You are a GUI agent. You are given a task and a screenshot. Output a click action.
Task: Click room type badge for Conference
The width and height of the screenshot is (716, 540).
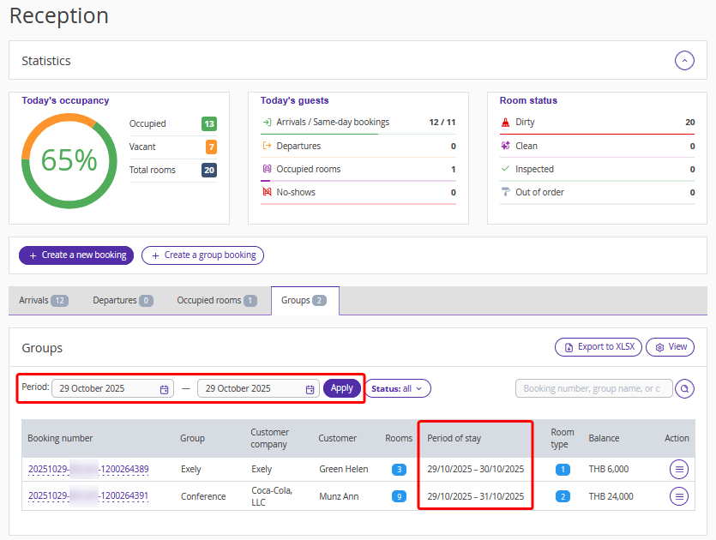(x=562, y=496)
